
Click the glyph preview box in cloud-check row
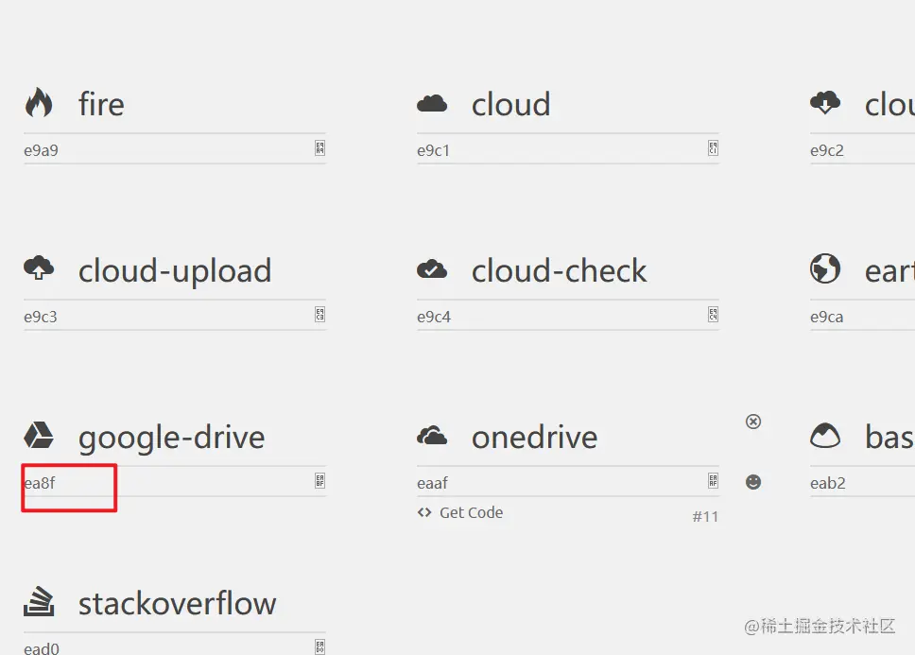coord(713,315)
